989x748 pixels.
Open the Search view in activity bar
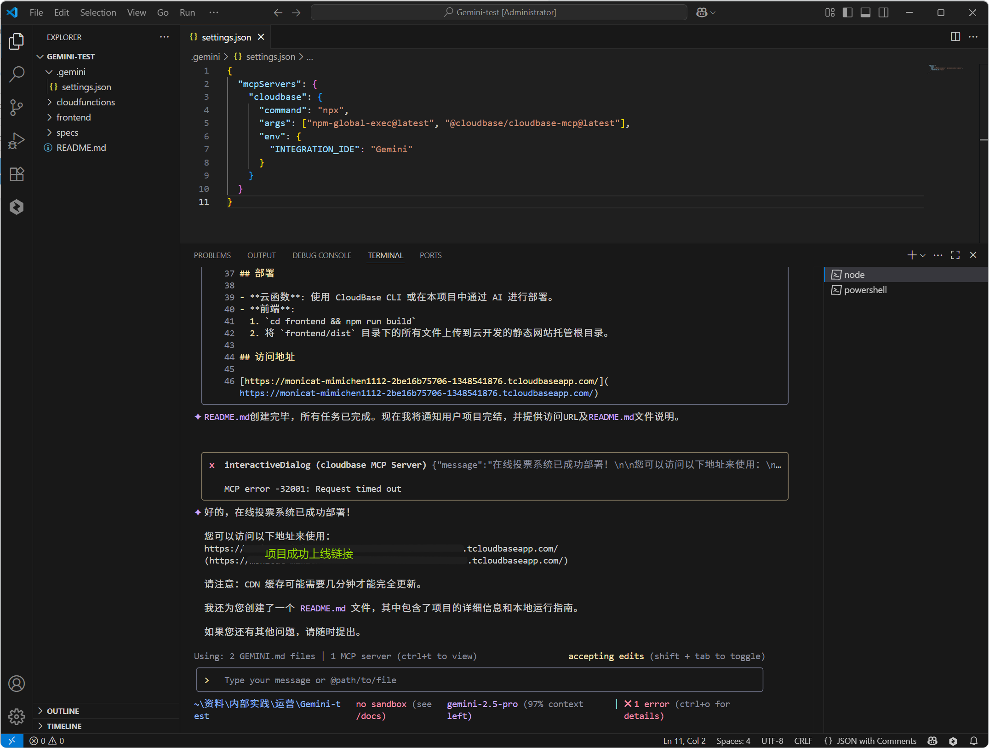[17, 74]
